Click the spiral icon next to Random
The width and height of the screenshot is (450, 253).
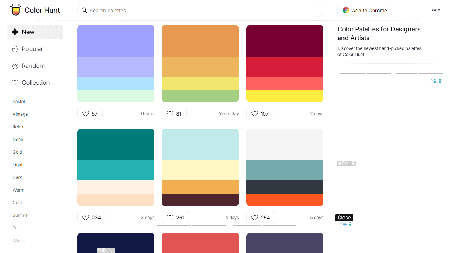pos(15,66)
